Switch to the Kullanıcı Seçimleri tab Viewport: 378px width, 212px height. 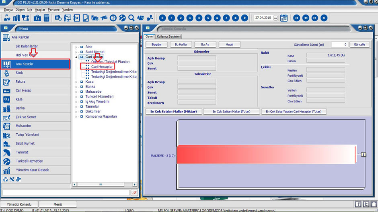168,37
